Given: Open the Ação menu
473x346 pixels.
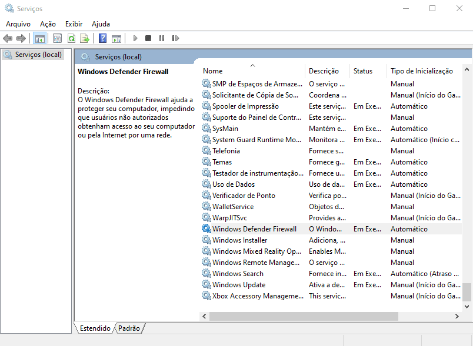Looking at the screenshot, I should (48, 24).
